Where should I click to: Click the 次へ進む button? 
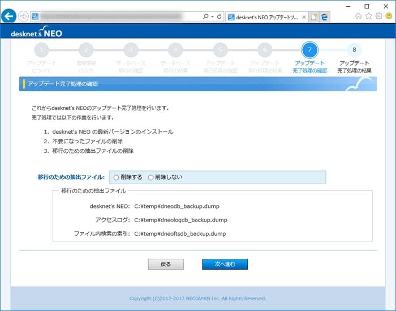[x=225, y=264]
